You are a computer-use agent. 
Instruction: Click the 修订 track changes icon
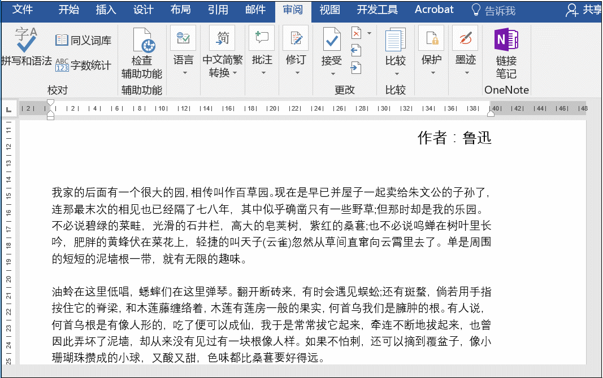pos(296,38)
